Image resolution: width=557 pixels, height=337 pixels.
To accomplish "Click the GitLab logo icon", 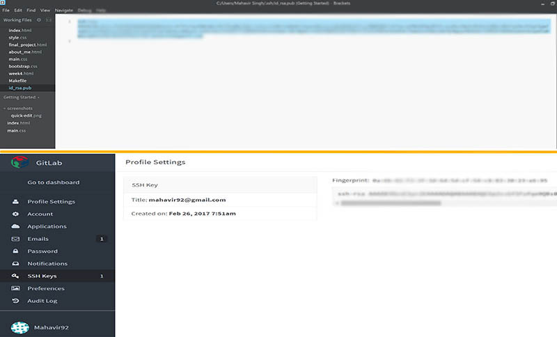I will click(20, 163).
